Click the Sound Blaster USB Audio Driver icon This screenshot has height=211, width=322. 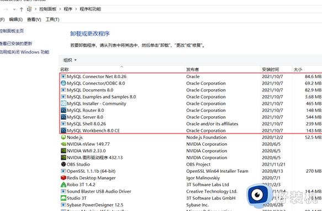64,191
